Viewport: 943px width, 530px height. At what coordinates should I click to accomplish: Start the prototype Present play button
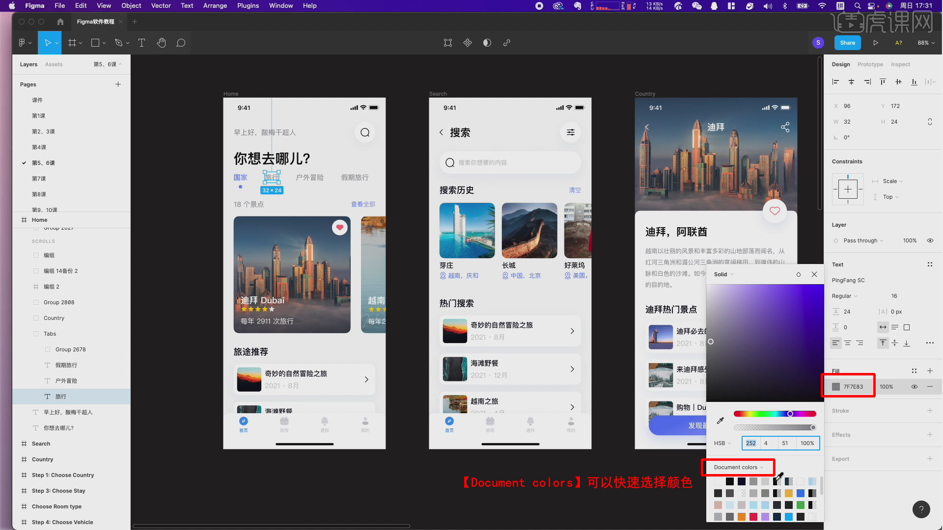tap(875, 43)
